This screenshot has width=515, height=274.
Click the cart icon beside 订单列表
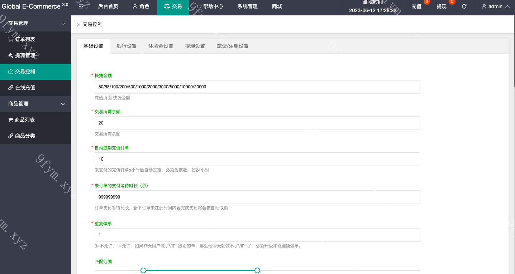(x=11, y=39)
